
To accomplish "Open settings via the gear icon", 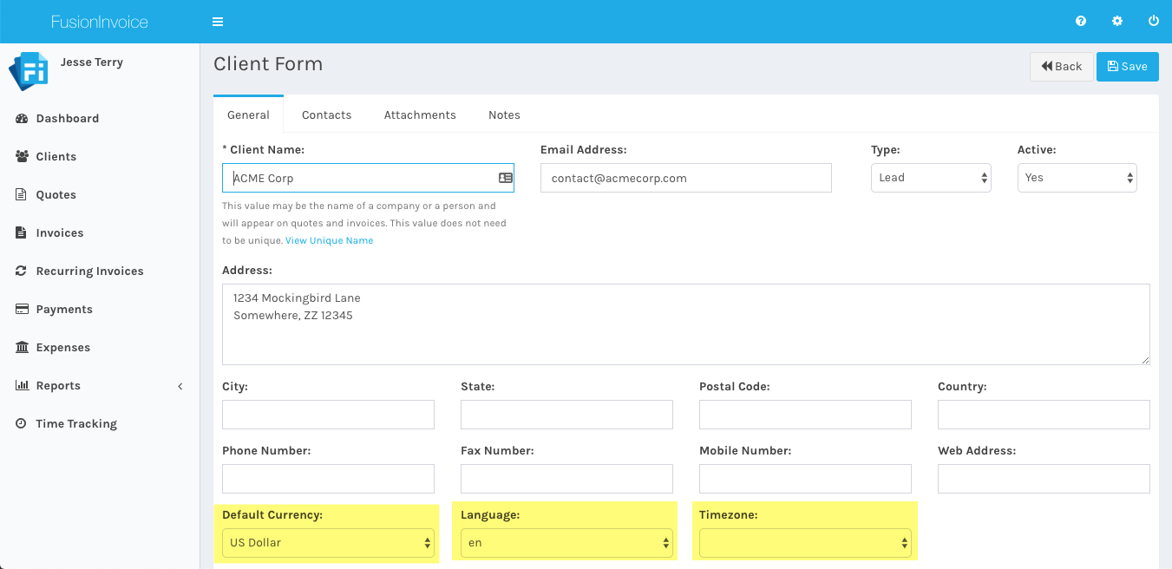I will tap(1117, 22).
